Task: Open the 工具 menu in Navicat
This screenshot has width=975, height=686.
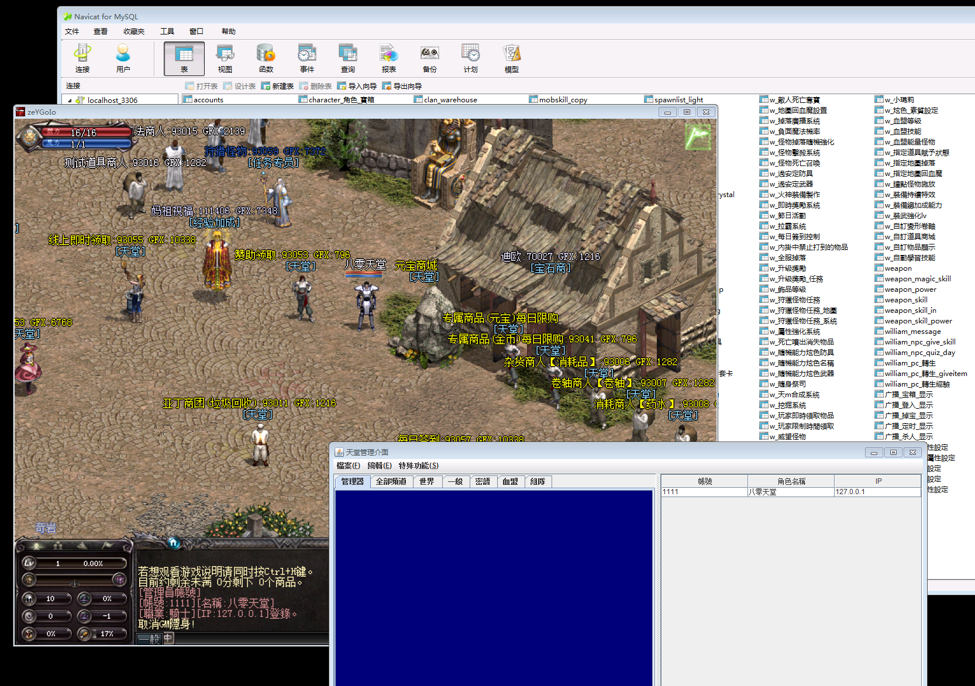Action: [x=167, y=32]
